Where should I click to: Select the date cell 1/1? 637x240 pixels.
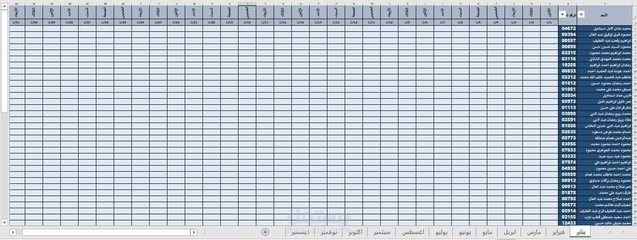tap(549, 22)
